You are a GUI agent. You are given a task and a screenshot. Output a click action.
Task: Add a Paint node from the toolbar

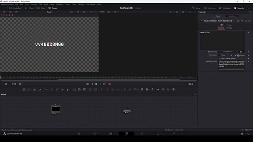click(40, 90)
